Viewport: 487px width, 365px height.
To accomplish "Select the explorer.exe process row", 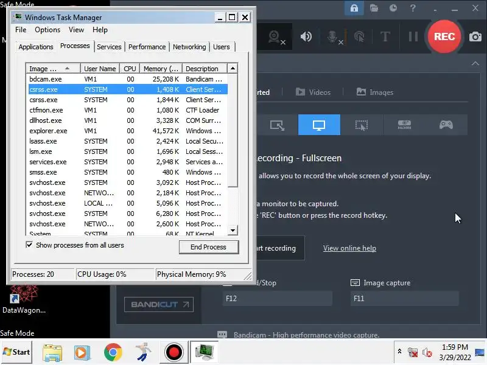I will click(128, 131).
